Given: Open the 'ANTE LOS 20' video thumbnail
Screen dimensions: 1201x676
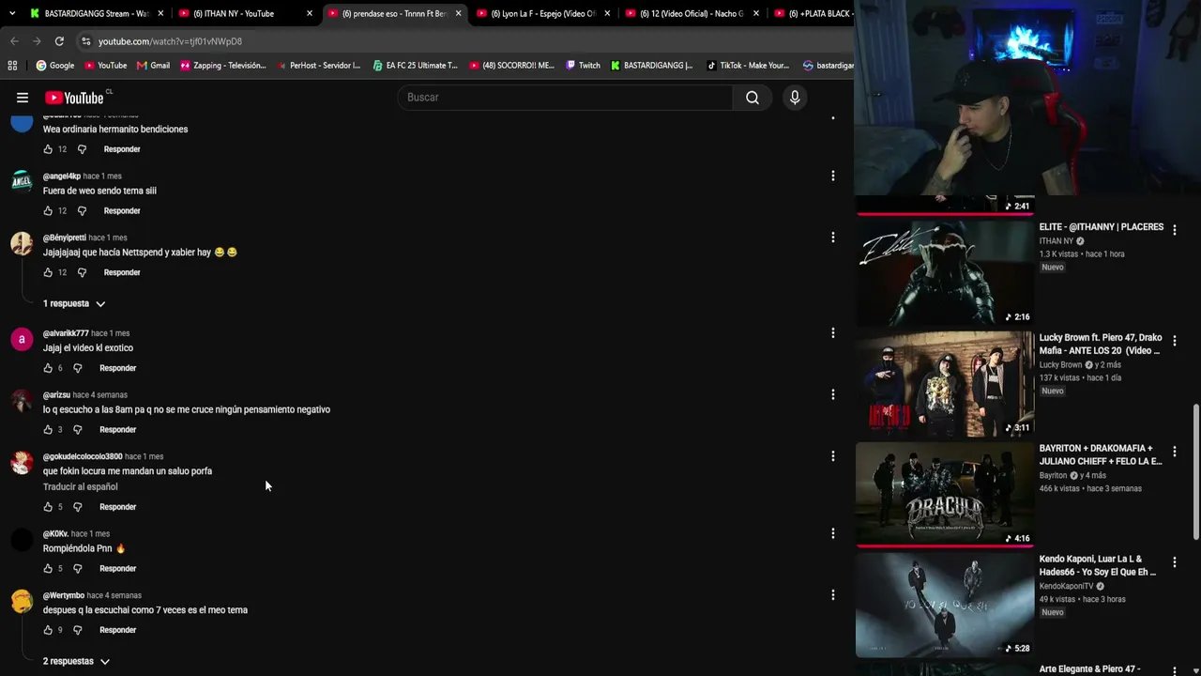Looking at the screenshot, I should (945, 383).
